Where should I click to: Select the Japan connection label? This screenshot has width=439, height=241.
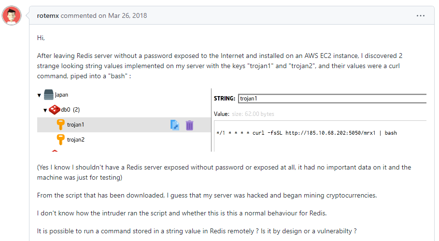(x=61, y=95)
